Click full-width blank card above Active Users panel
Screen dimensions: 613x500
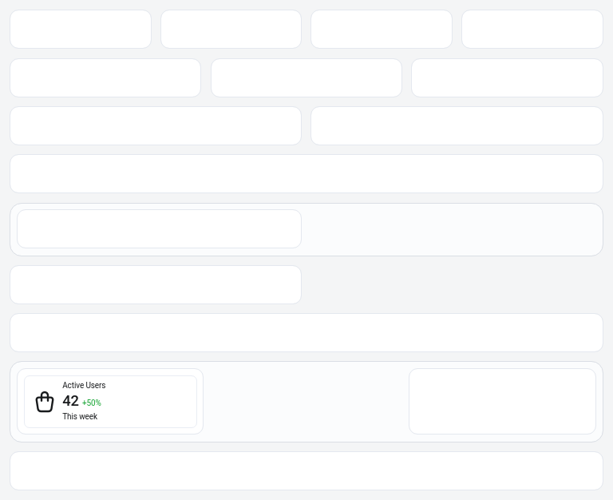point(306,333)
